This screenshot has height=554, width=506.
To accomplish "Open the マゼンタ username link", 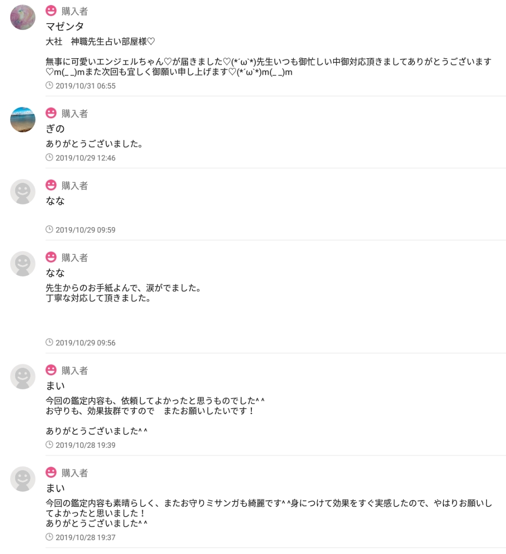I will coord(65,26).
